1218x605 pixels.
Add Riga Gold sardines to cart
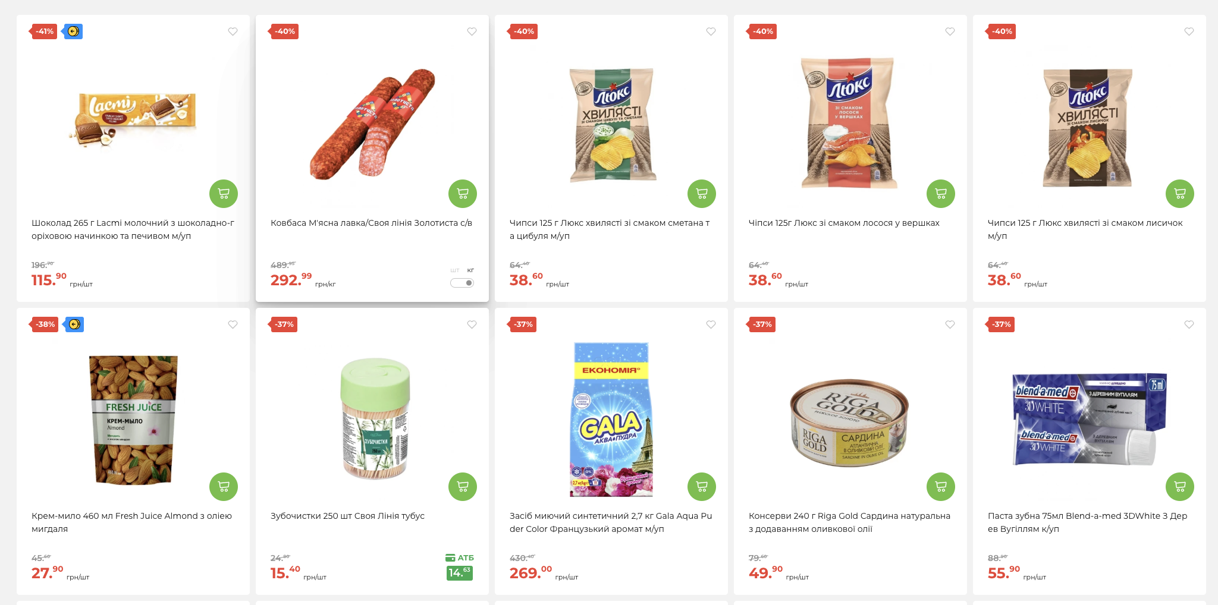pos(941,487)
